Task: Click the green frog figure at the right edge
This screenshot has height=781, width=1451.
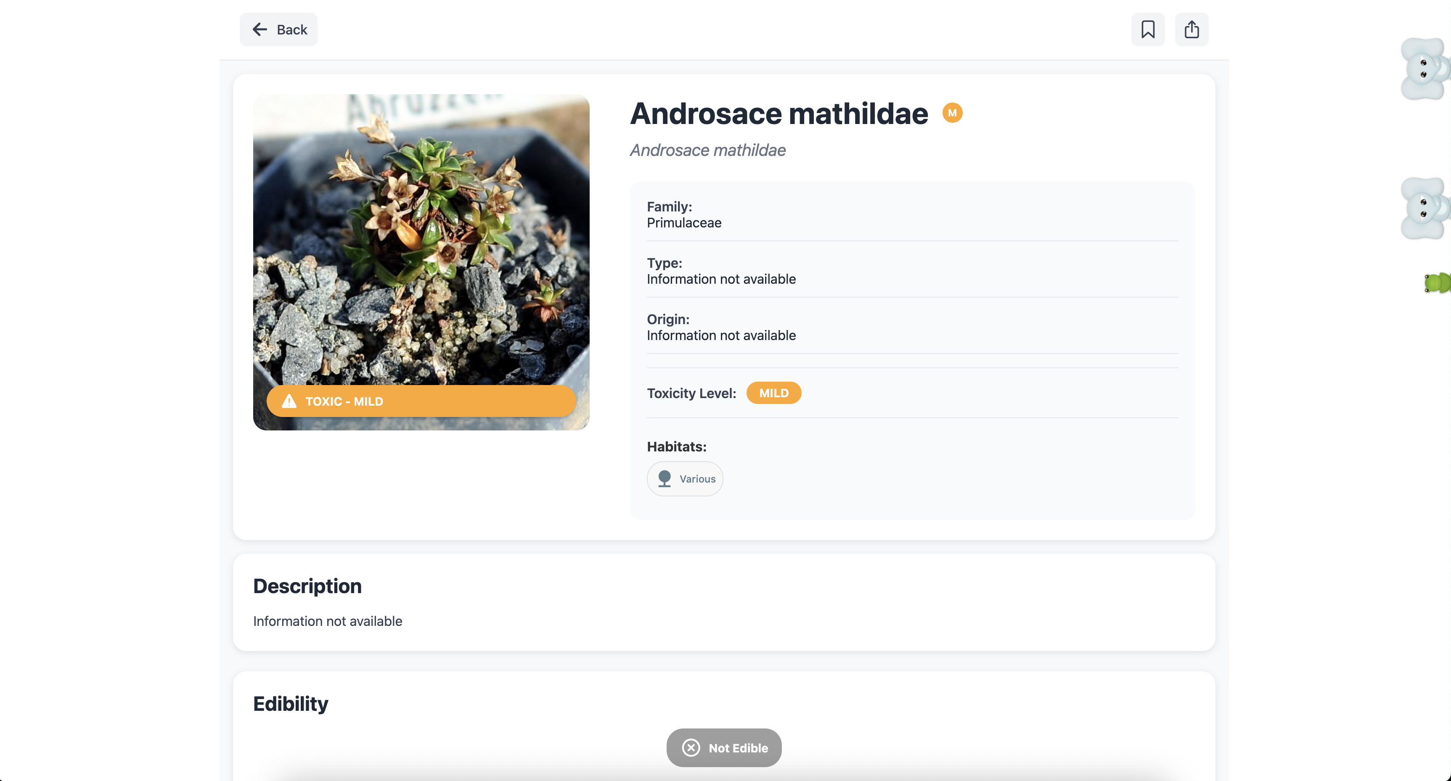Action: coord(1438,282)
